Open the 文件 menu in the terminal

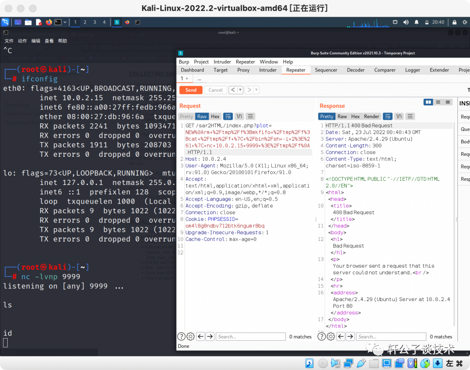click(9, 41)
